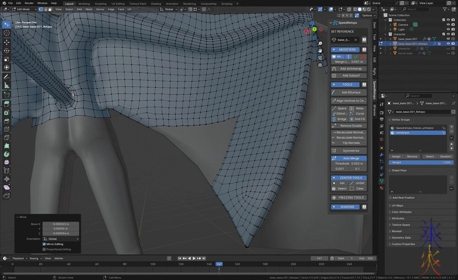Uncheck the Mirror Editing checkbox
458x280 pixels.
(x=45, y=244)
